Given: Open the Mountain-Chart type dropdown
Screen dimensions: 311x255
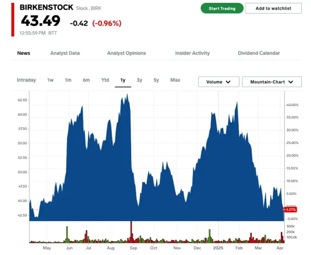Looking at the screenshot, I should (272, 82).
